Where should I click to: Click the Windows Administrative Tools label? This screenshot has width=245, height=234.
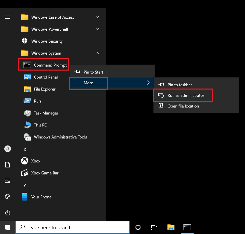point(60,137)
